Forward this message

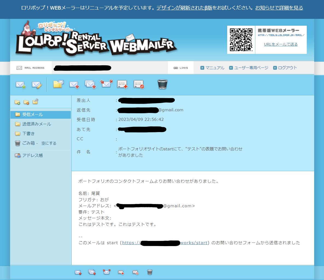(x=106, y=84)
